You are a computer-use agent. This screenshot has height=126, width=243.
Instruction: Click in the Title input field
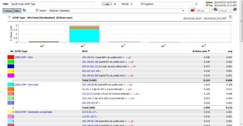click(x=52, y=4)
